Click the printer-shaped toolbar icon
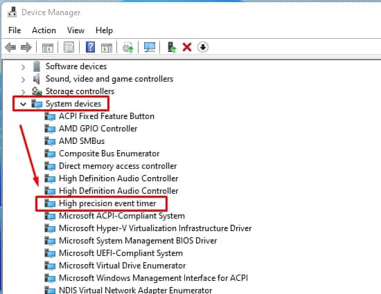Screen dimensions: 381x294 coord(128,47)
